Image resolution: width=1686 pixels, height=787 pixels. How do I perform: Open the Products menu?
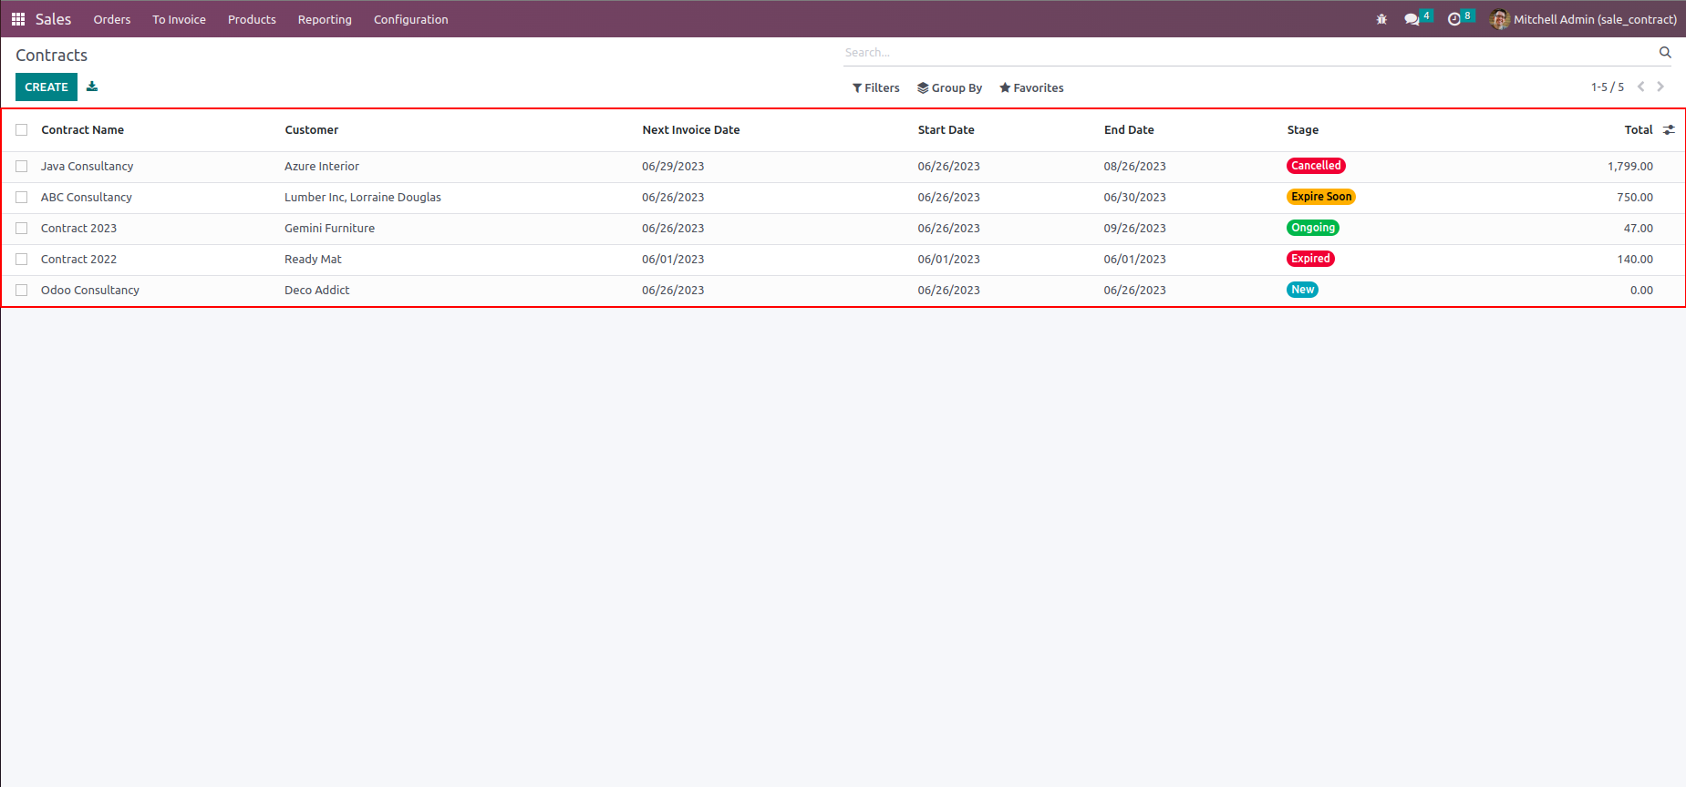(252, 19)
